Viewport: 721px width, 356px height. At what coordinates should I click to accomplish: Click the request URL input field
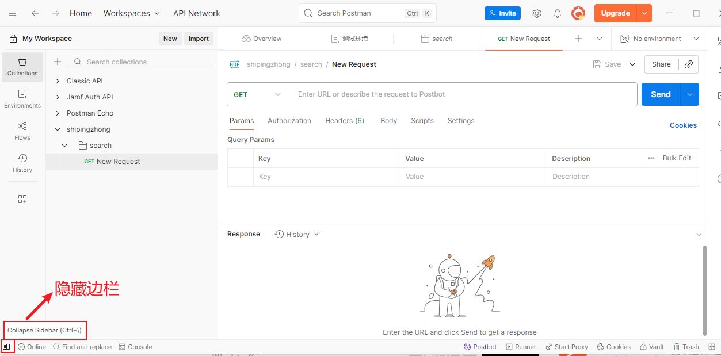[463, 94]
